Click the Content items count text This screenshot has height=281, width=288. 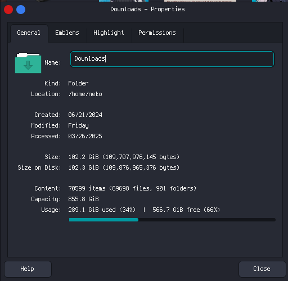(x=132, y=188)
